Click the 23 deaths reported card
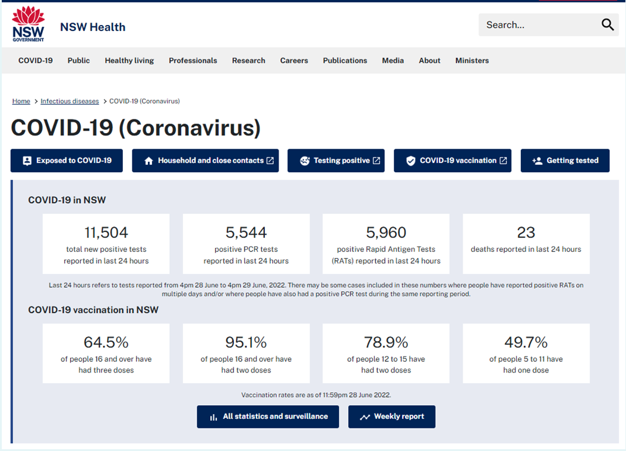 (x=526, y=244)
